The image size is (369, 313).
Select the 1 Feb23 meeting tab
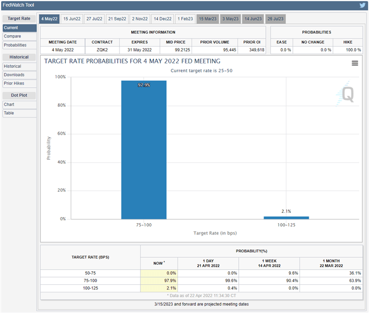coord(184,19)
